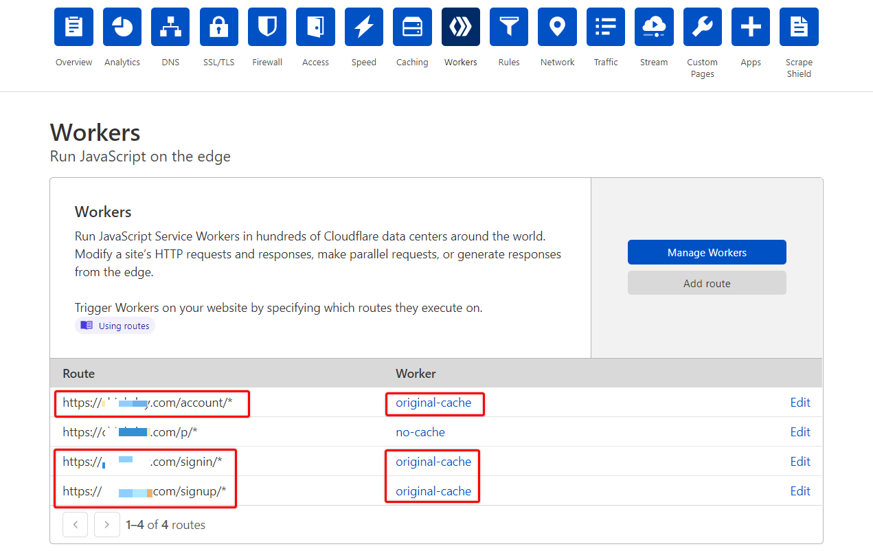Select the Workers icon in the navigation

pos(461,27)
